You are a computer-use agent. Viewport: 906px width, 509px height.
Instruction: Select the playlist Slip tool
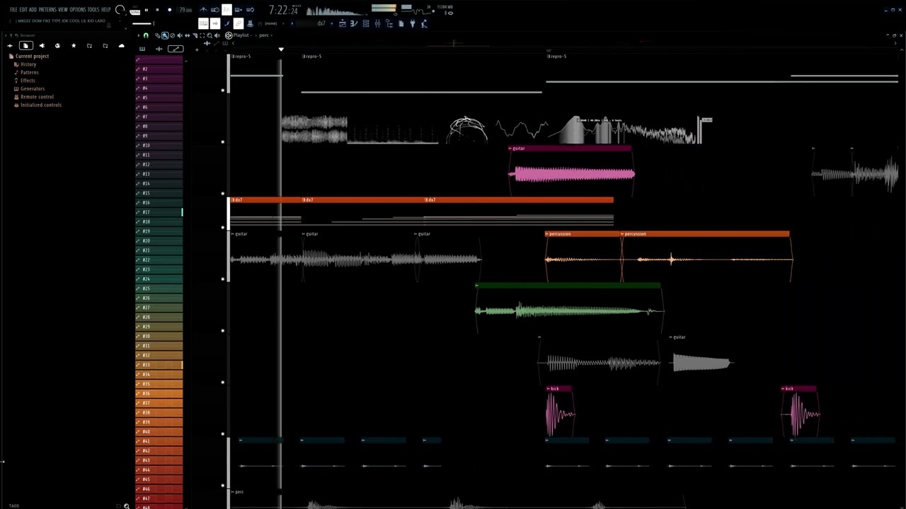point(188,35)
